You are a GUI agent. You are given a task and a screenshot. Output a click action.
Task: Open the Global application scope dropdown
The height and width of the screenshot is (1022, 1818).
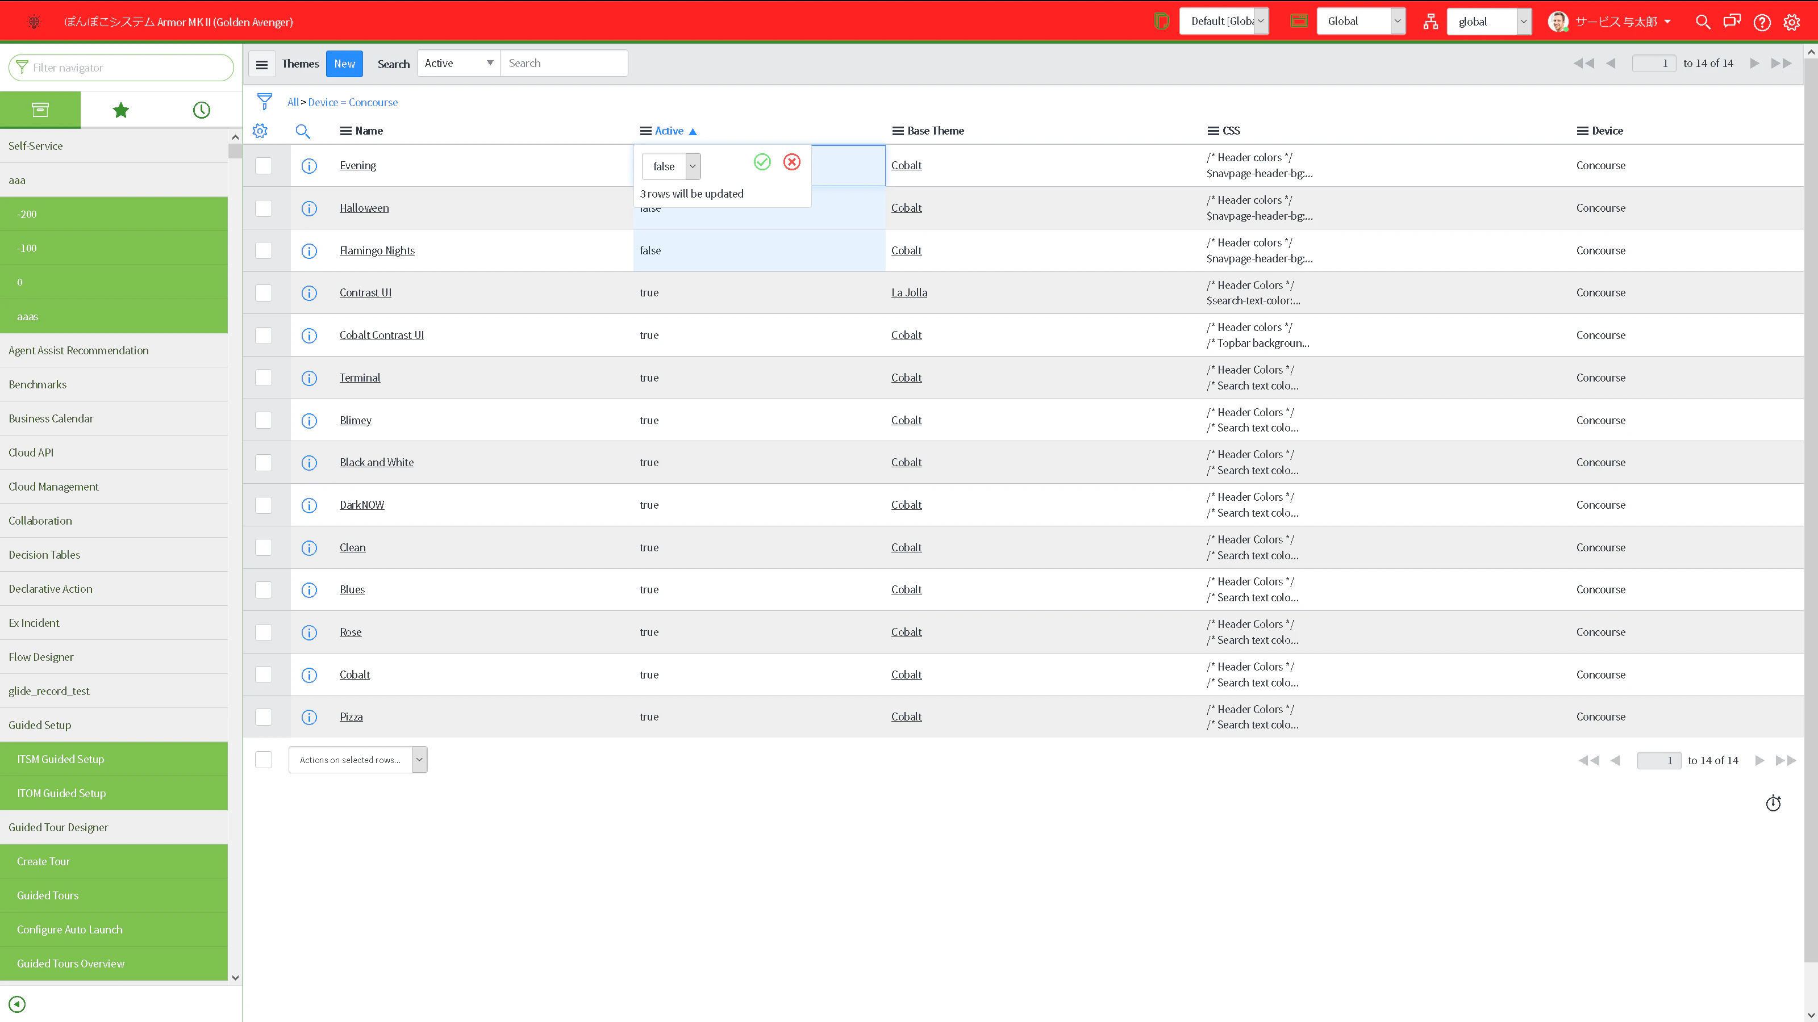[1361, 21]
